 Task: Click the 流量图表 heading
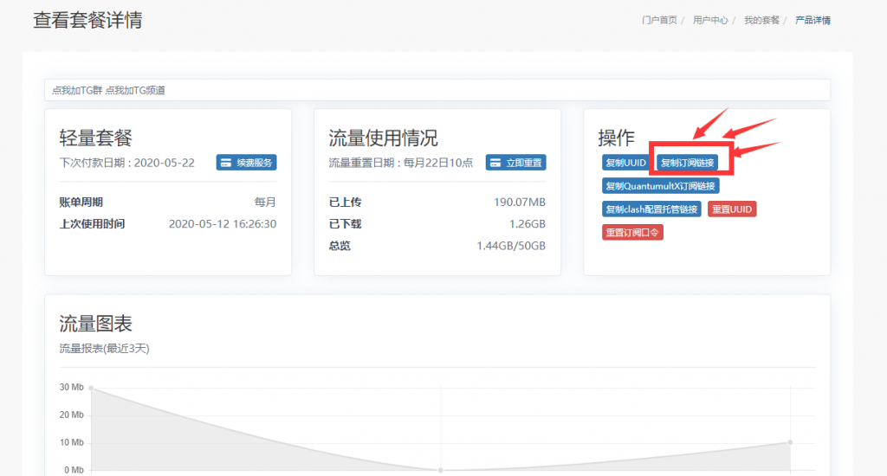tap(95, 324)
